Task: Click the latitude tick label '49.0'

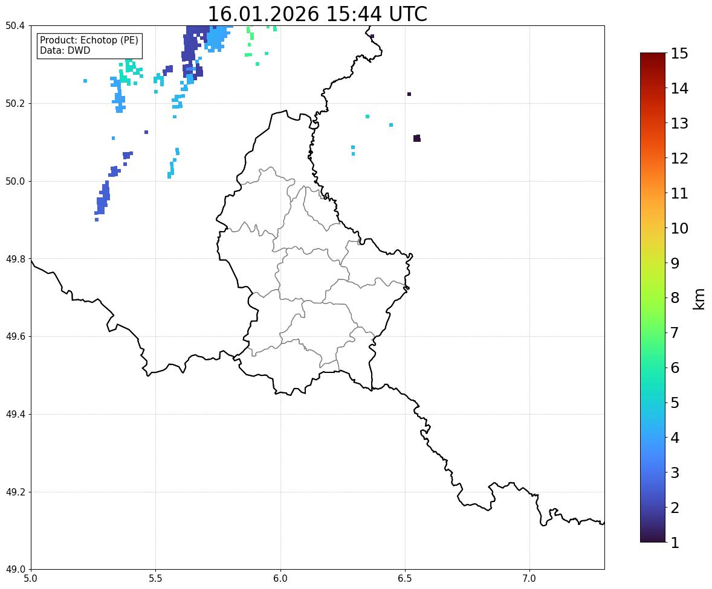Action: pyautogui.click(x=16, y=570)
